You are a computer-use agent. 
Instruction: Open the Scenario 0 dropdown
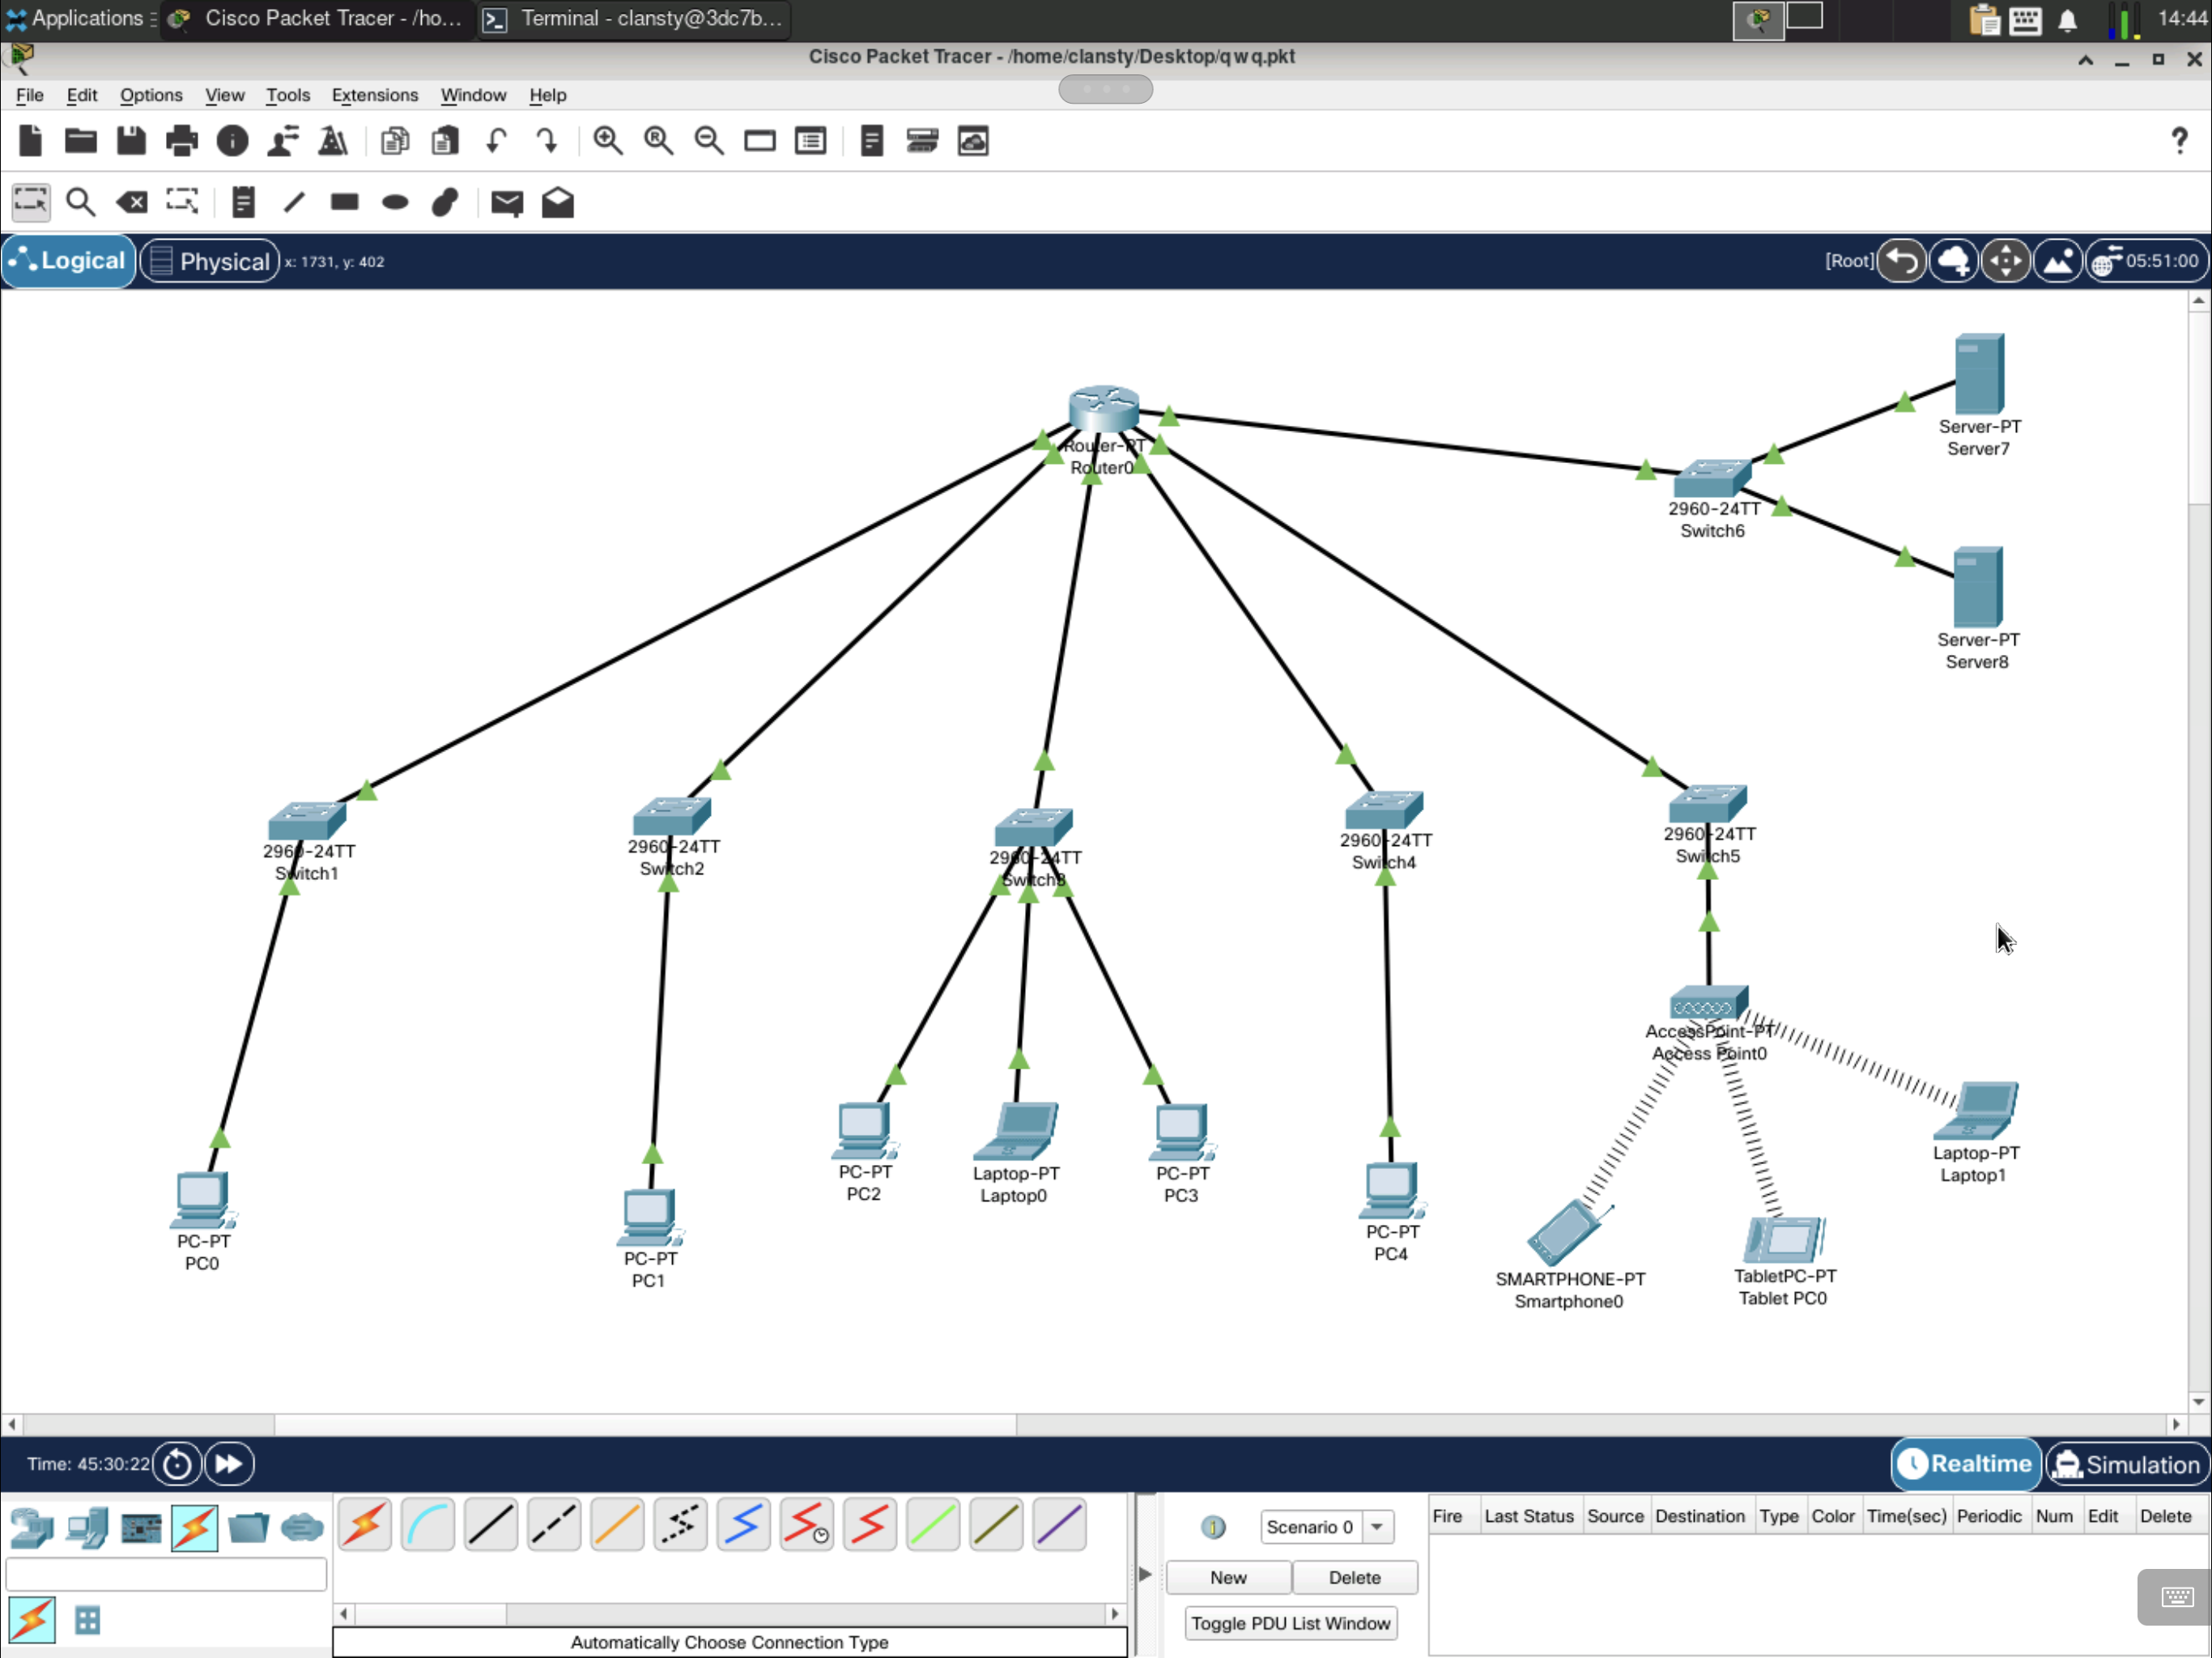1377,1527
